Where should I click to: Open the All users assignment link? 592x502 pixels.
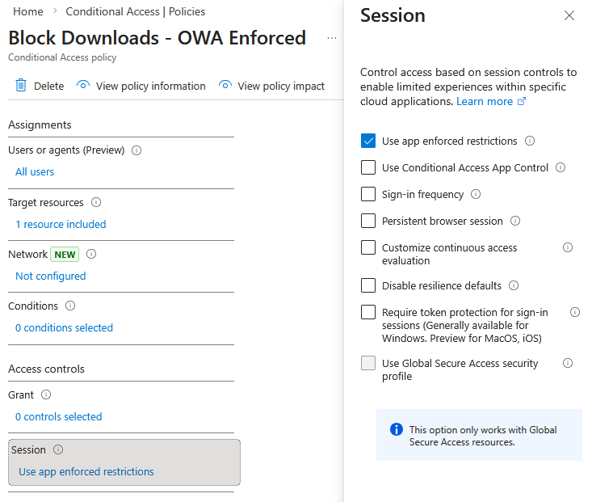pos(35,171)
